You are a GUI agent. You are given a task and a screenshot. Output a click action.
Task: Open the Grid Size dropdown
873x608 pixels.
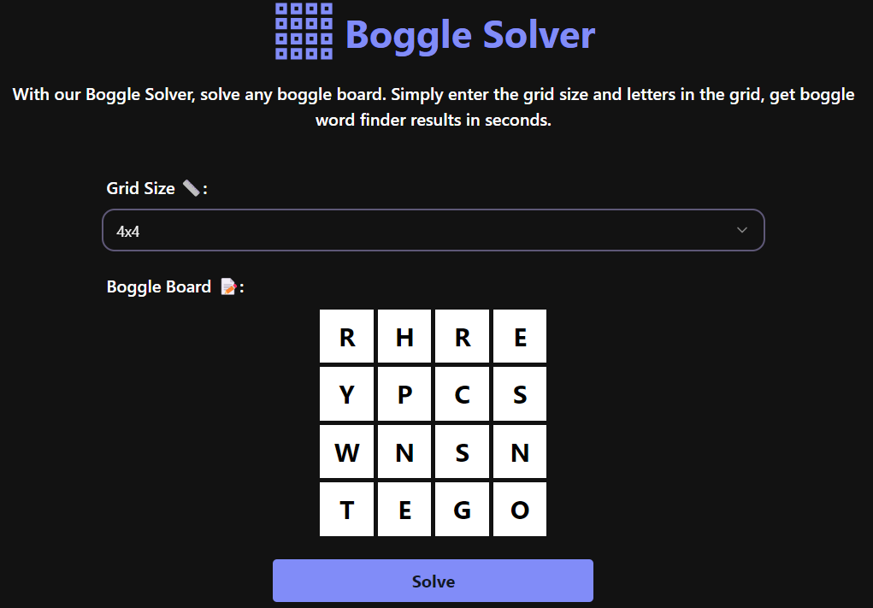pos(433,230)
